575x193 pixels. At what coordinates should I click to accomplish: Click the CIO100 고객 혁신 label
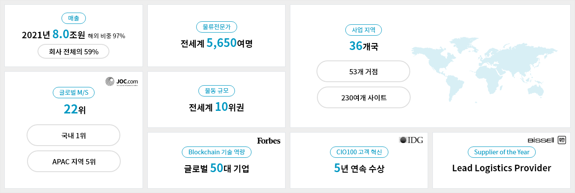(x=359, y=152)
